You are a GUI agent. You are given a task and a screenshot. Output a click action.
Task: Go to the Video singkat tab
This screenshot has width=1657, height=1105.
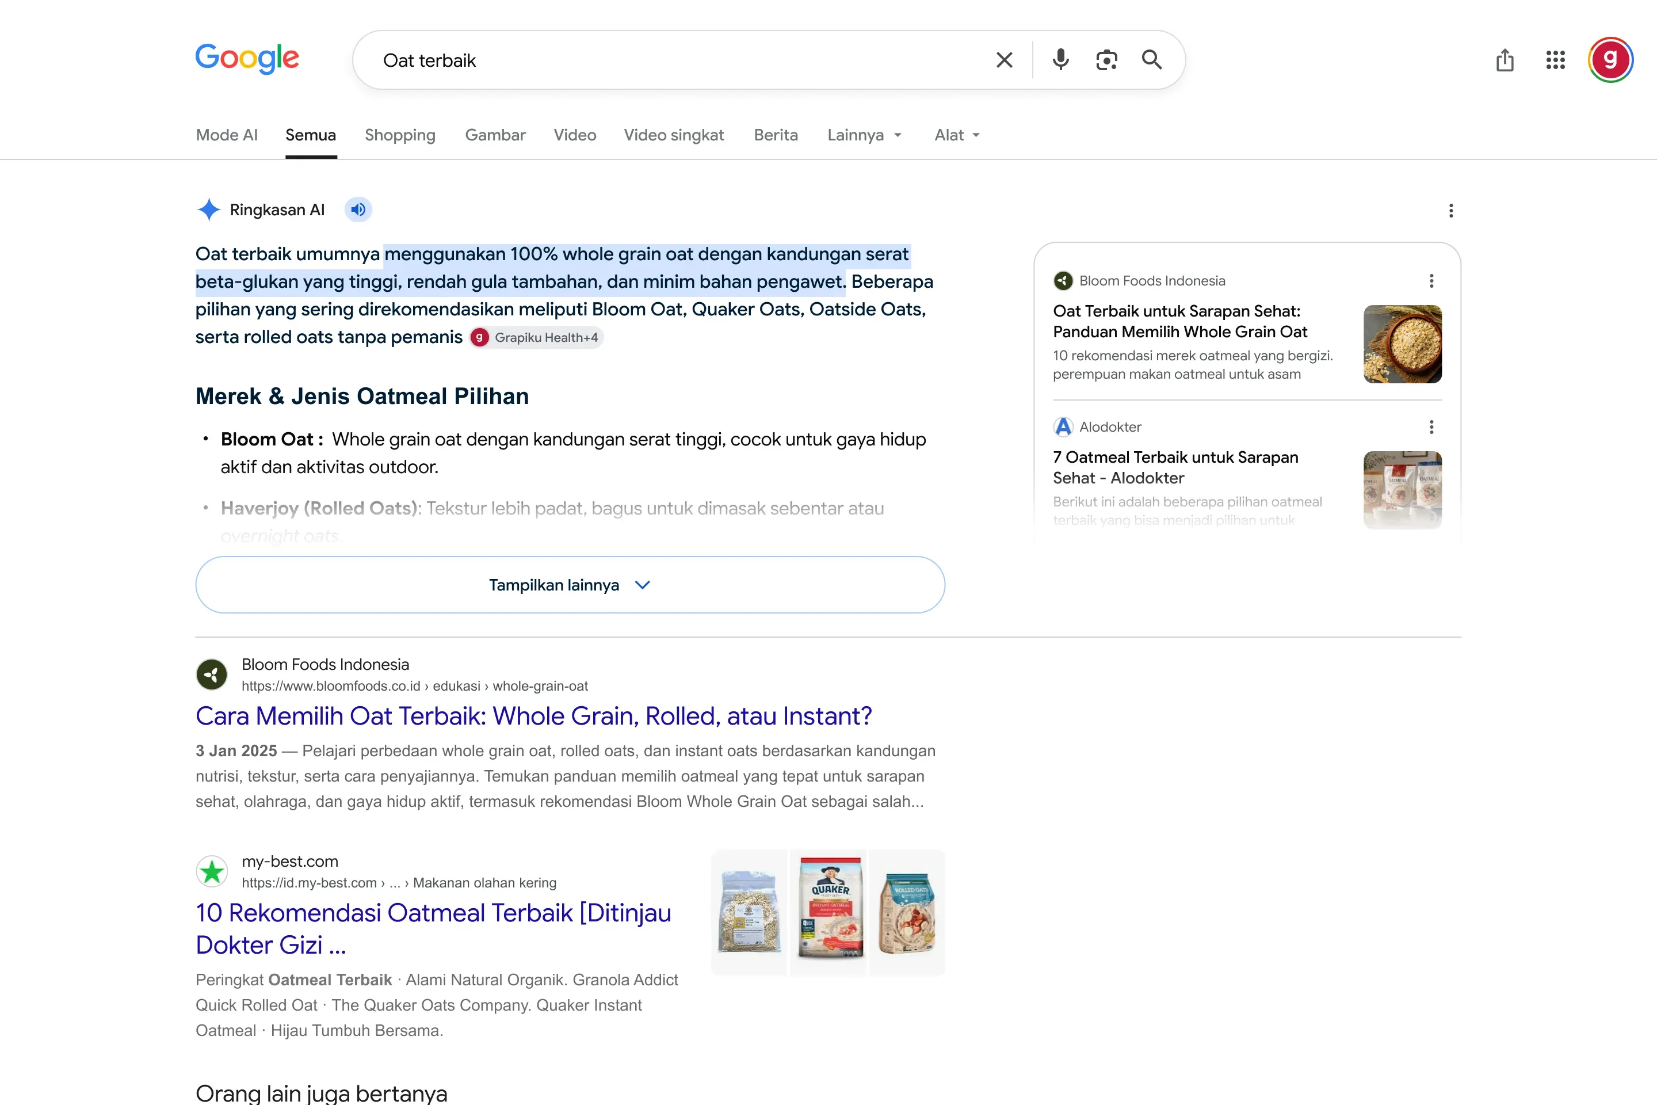click(x=674, y=135)
